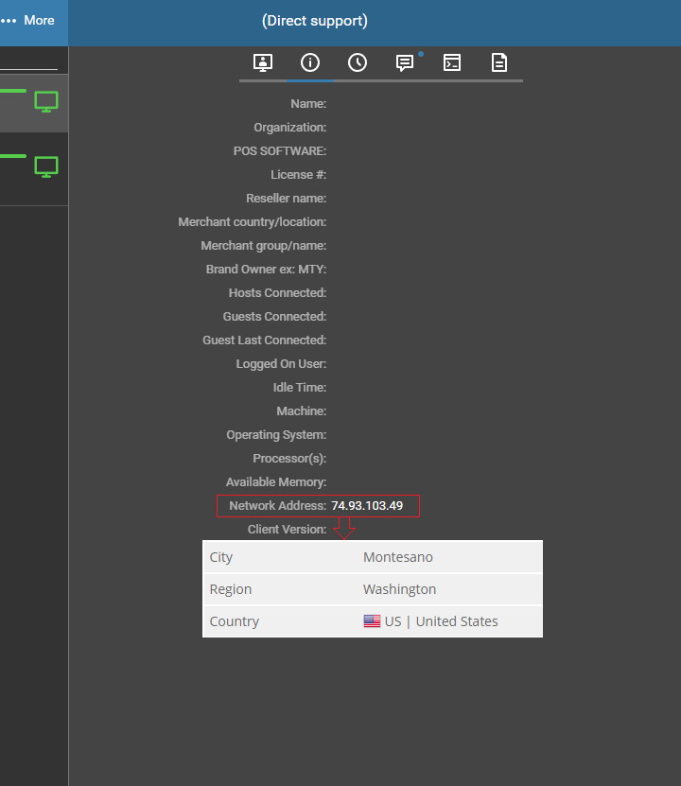681x786 pixels.
Task: Open the Timeline clock tab icon
Action: tap(358, 62)
